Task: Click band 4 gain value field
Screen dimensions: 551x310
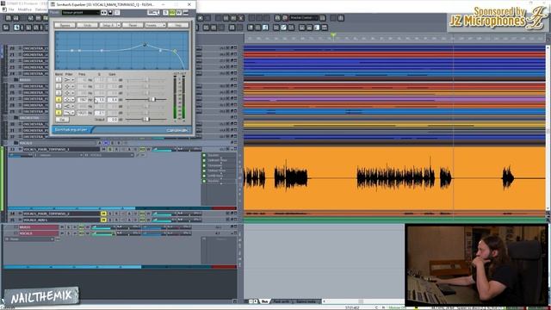Action: (113, 100)
